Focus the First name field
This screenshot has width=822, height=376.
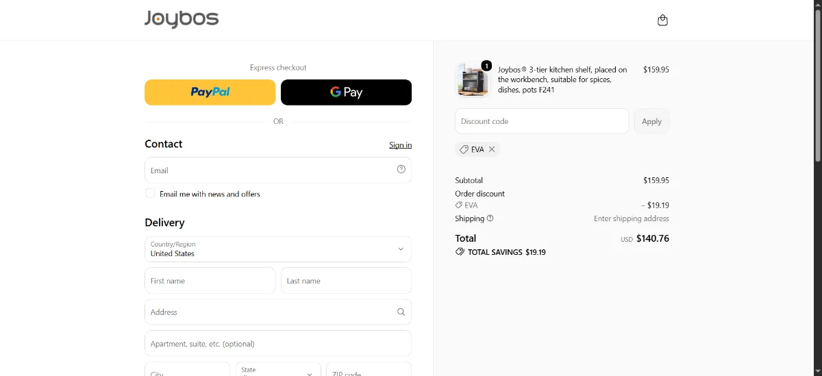tap(210, 281)
